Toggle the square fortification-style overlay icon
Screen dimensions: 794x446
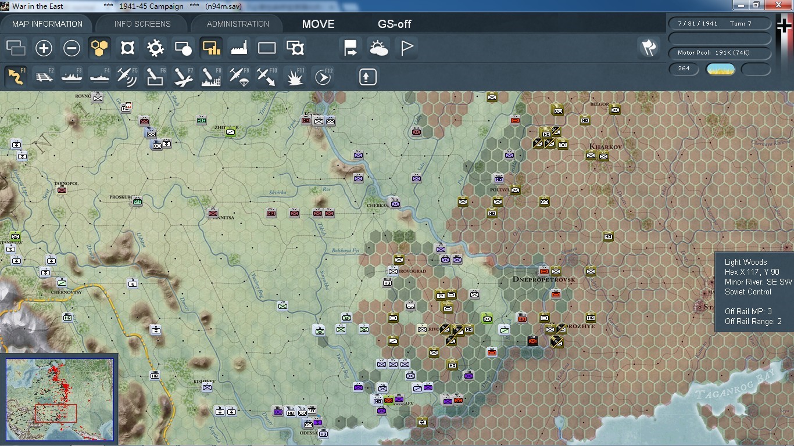pyautogui.click(x=127, y=48)
